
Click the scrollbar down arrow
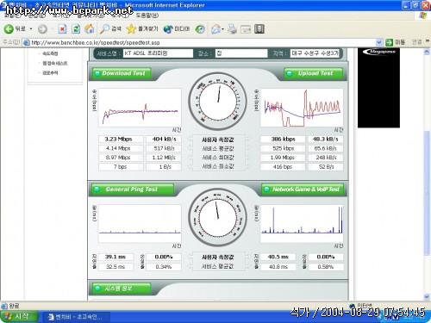click(427, 296)
